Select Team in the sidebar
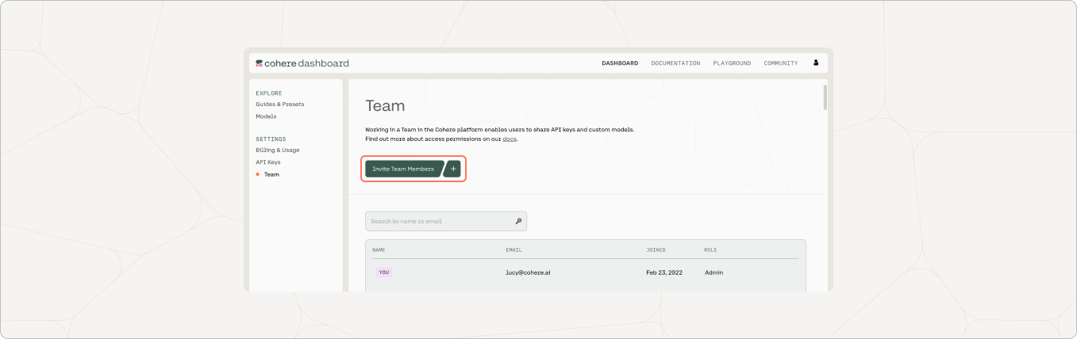 (x=271, y=174)
